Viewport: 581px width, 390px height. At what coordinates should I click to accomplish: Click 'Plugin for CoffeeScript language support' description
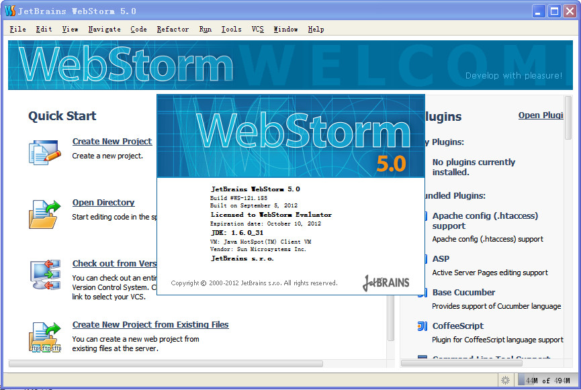point(498,340)
